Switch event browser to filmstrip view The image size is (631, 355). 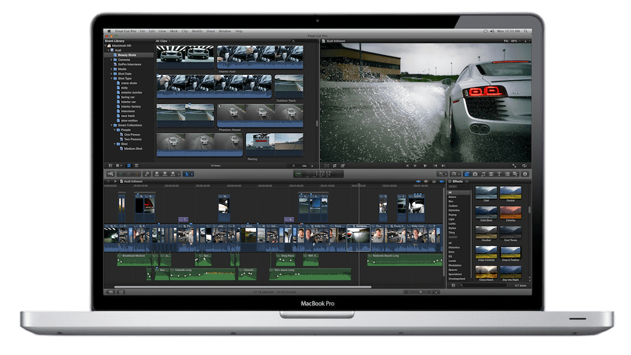click(x=128, y=165)
